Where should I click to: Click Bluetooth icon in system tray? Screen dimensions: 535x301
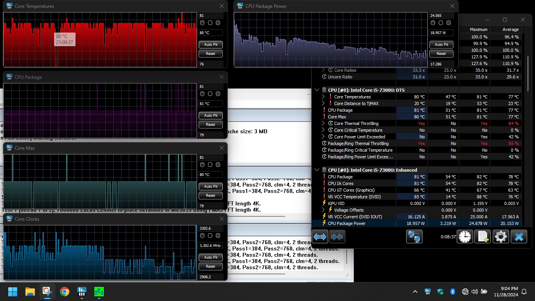click(x=452, y=292)
